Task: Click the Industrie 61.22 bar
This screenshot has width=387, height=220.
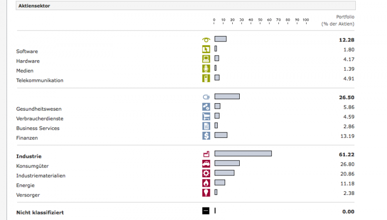Action: [x=243, y=154]
